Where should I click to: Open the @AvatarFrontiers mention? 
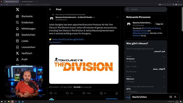(140, 31)
